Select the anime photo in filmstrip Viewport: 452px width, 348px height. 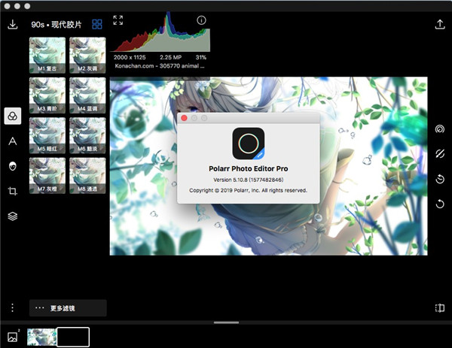tap(41, 337)
